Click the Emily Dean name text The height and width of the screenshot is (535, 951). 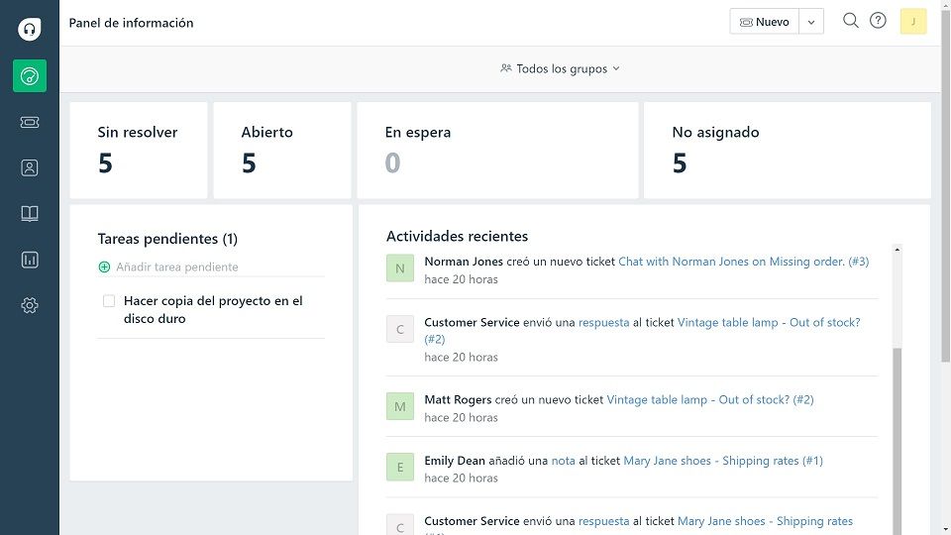[455, 461]
